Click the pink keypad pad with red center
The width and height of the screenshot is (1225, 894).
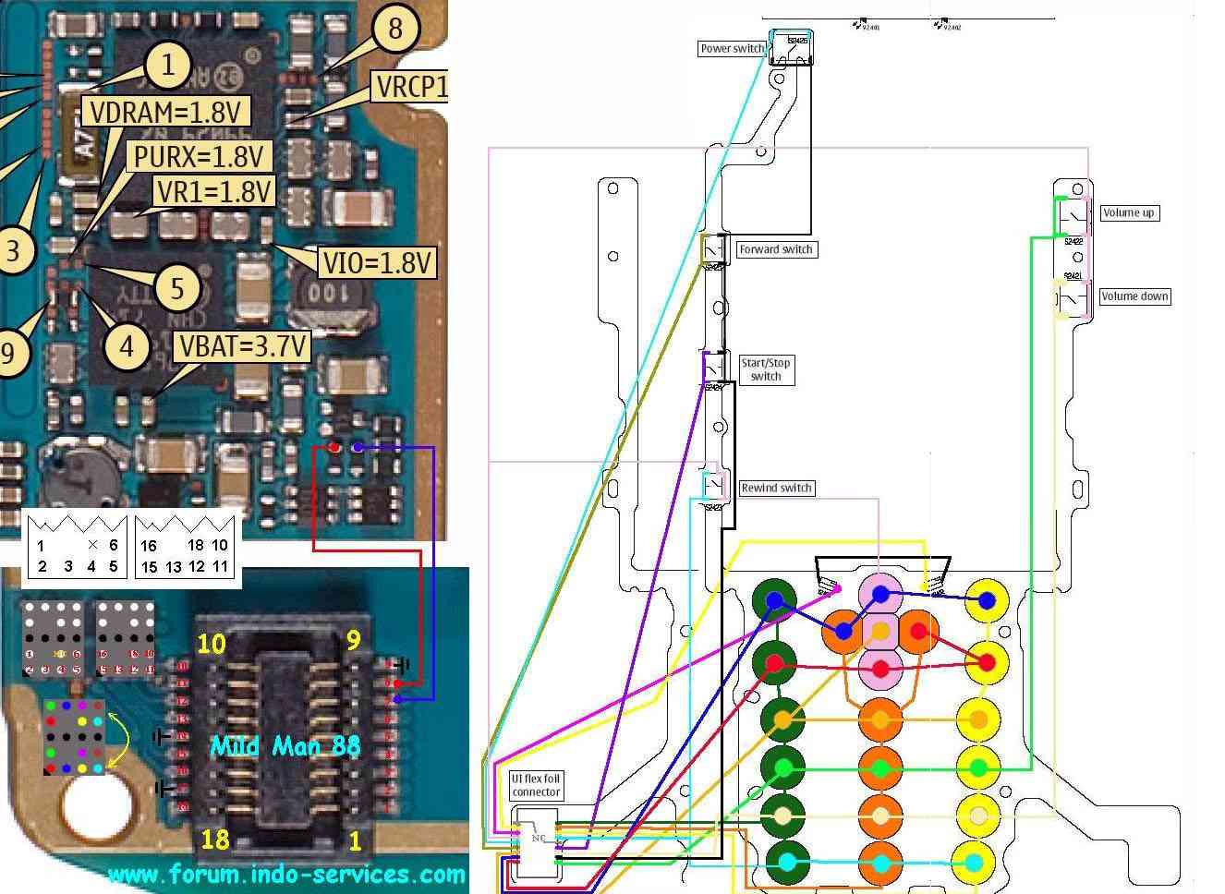[x=880, y=668]
